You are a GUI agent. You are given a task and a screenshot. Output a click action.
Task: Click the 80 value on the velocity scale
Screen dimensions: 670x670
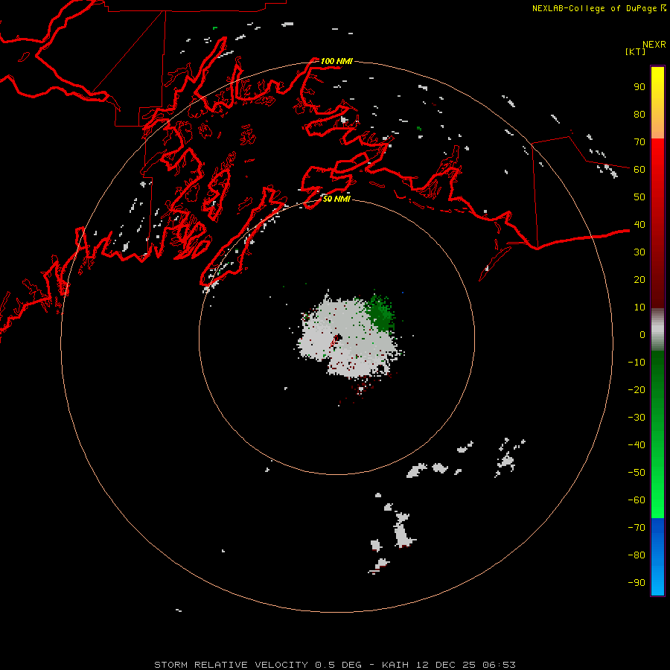point(639,115)
